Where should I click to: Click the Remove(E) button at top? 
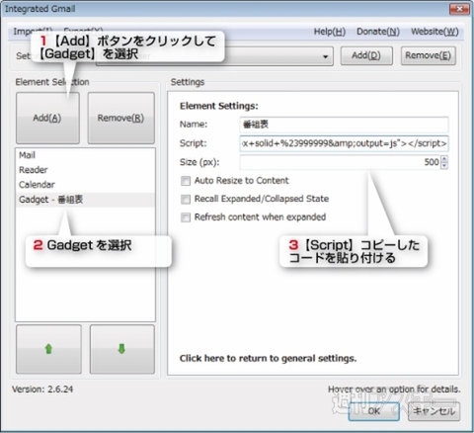click(429, 55)
